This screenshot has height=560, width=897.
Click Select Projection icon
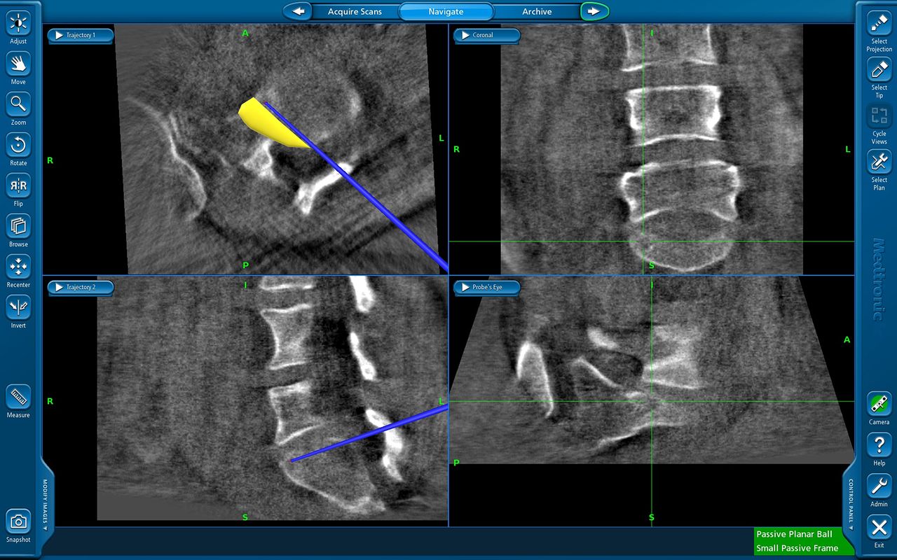click(879, 24)
